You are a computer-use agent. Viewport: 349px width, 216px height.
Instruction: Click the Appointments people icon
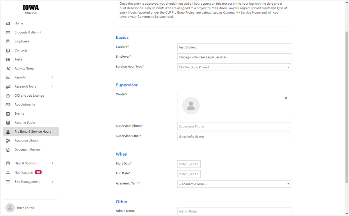[x=8, y=105]
